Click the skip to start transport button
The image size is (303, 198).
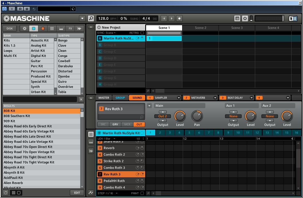coord(164,18)
